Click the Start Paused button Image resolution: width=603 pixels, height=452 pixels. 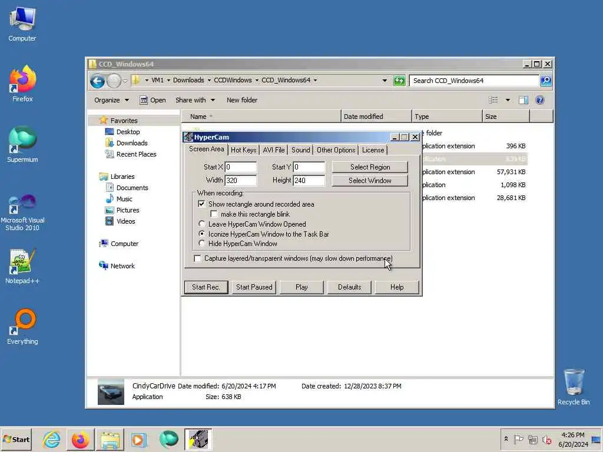pyautogui.click(x=254, y=287)
